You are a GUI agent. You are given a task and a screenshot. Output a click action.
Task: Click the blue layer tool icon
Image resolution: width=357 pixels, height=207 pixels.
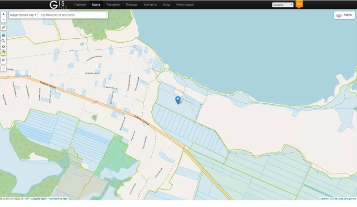[4, 34]
